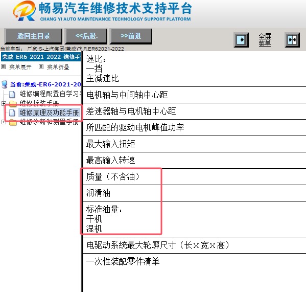Click folder icon of 维修拆装手册

[x=13, y=103]
